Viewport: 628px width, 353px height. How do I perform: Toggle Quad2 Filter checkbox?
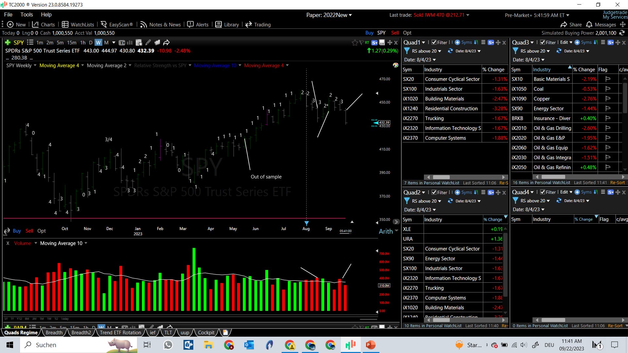(x=434, y=193)
